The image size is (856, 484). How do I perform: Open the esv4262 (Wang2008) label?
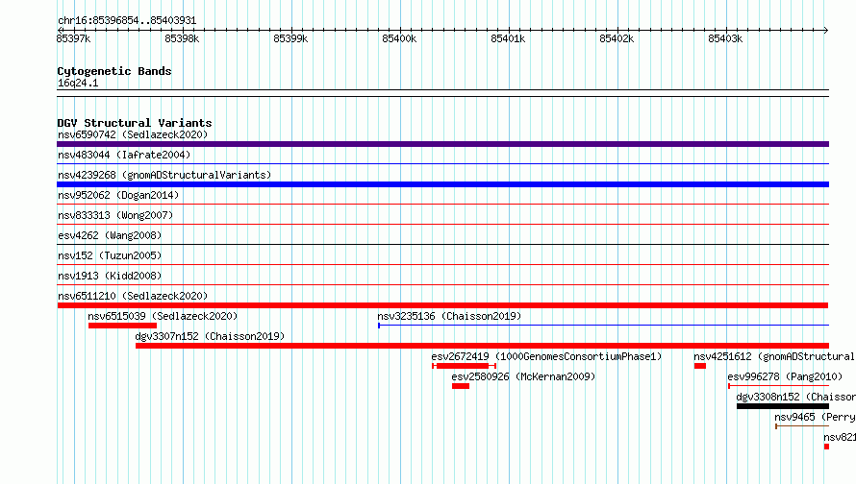(110, 235)
